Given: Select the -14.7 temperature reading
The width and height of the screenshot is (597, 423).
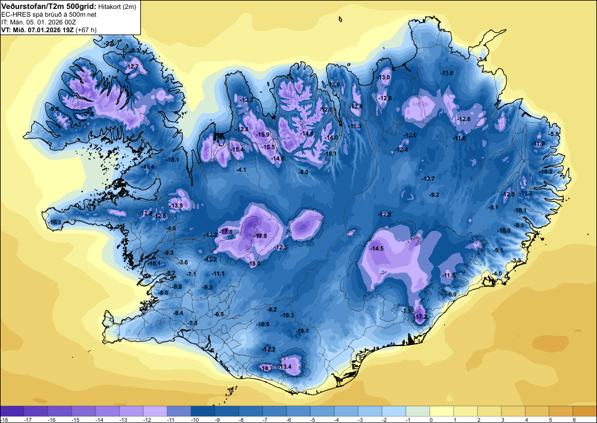Looking at the screenshot, I should tap(267, 368).
